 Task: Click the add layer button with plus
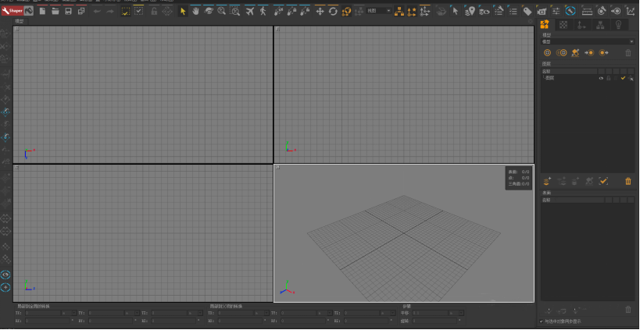pos(547,181)
